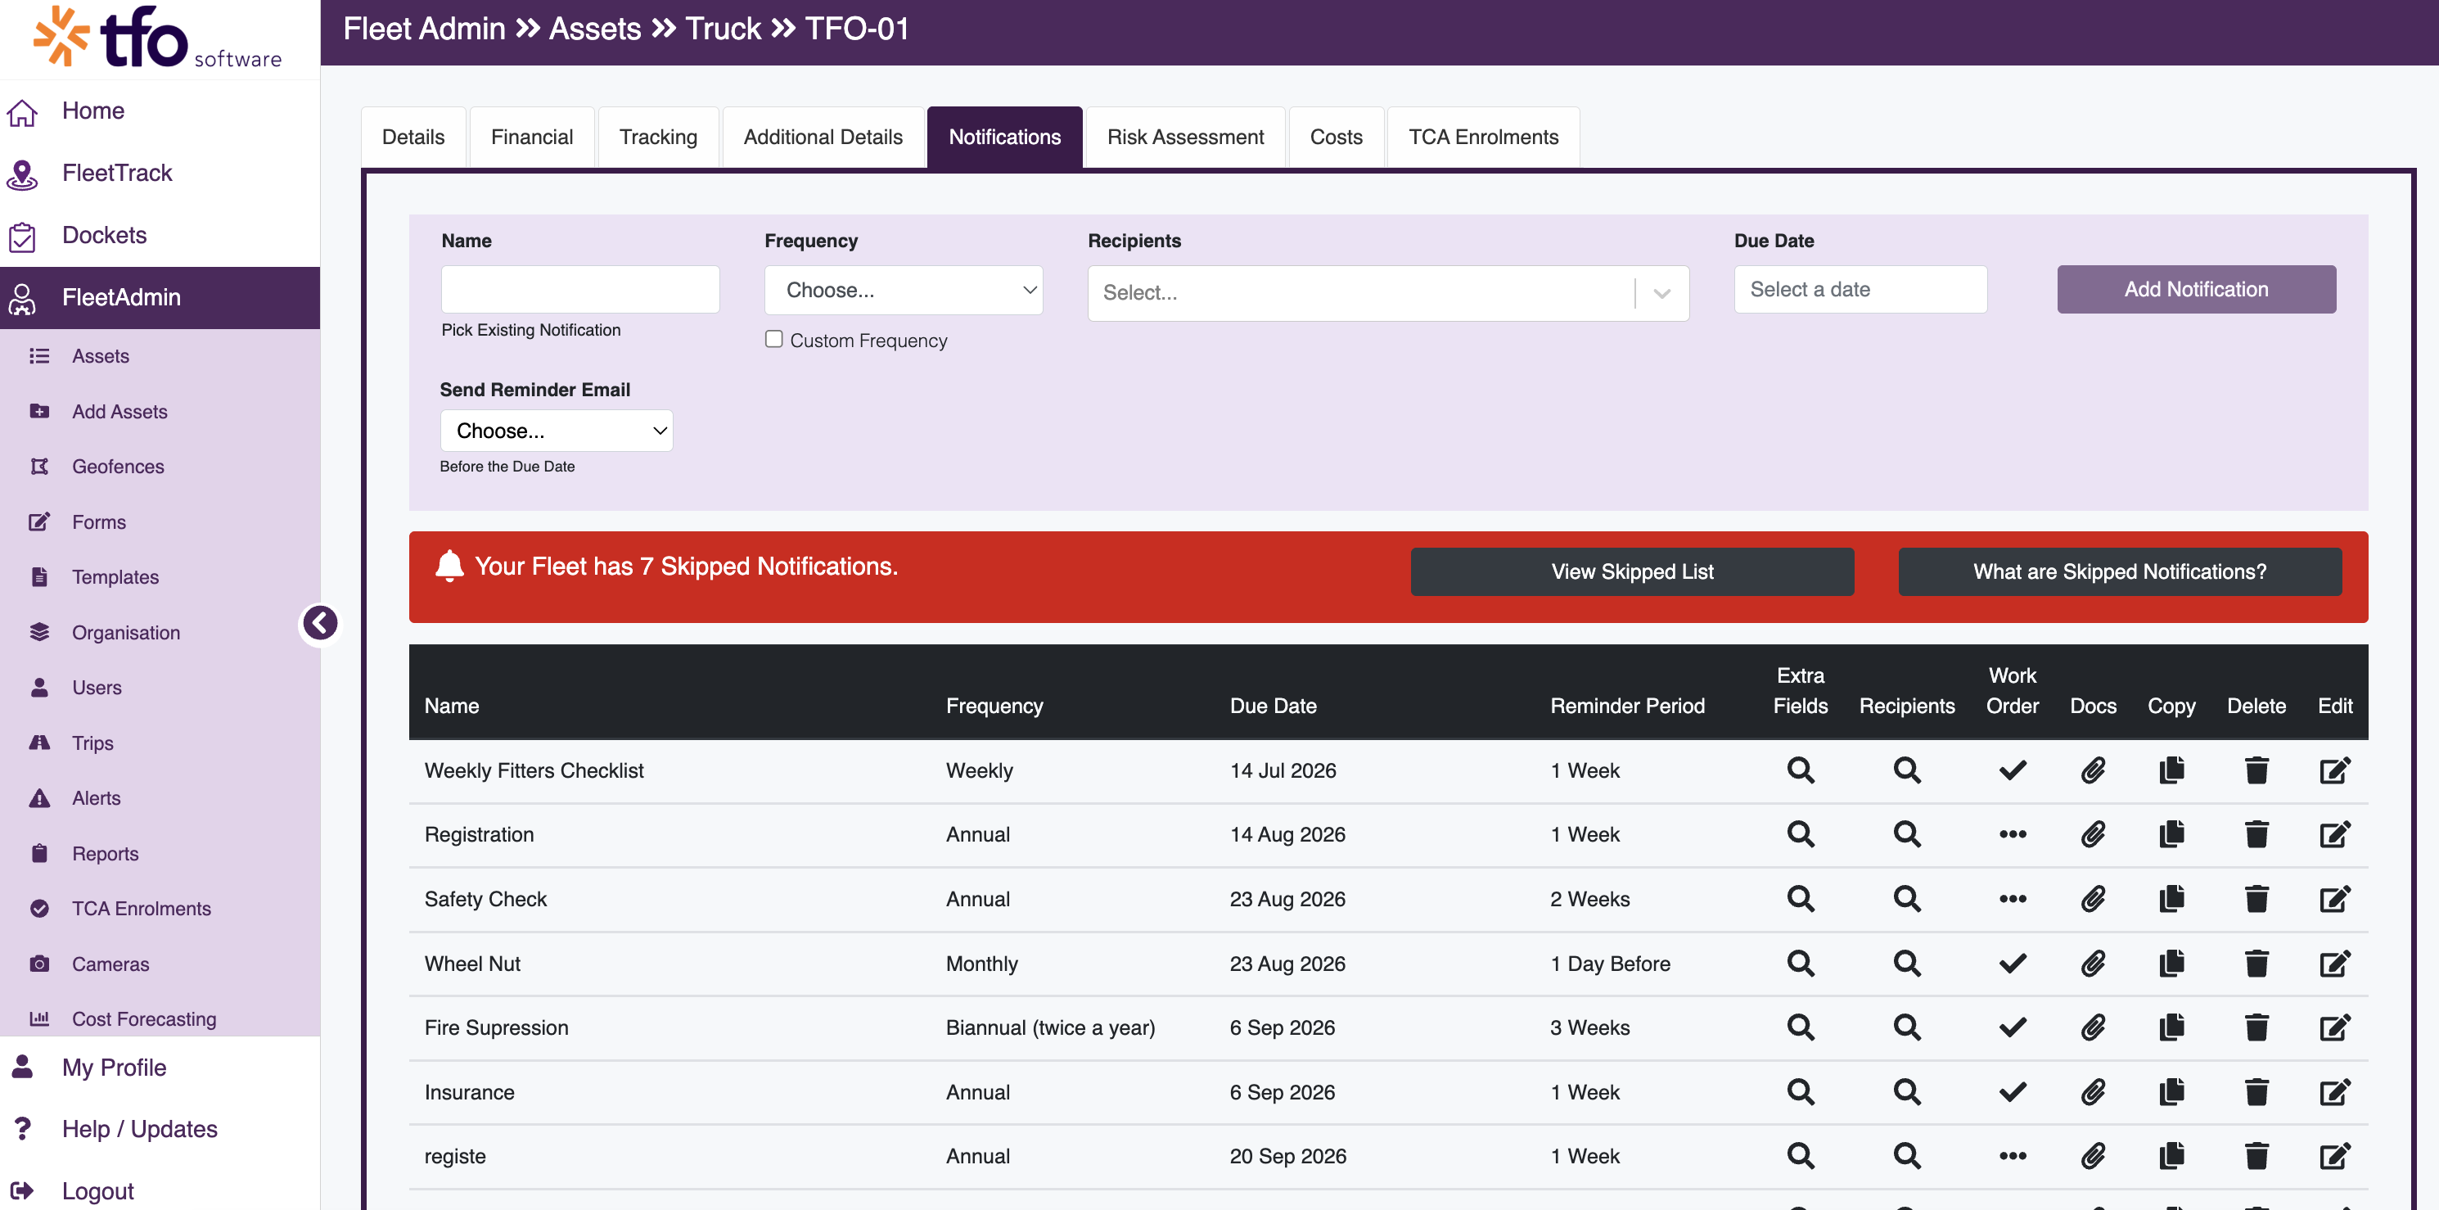2439x1210 pixels.
Task: Click the Due Date select field
Action: tap(1860, 289)
